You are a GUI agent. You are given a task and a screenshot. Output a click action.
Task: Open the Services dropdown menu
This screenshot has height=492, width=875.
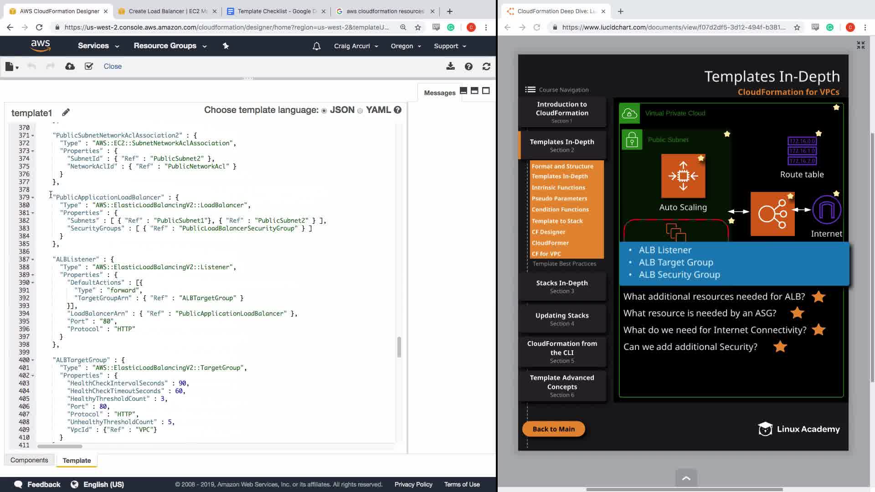click(x=98, y=46)
